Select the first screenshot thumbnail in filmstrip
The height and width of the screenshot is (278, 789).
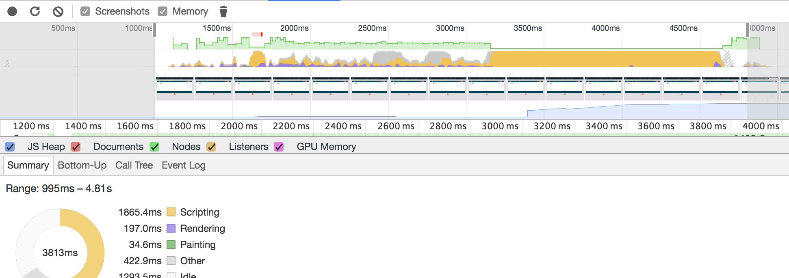click(175, 88)
